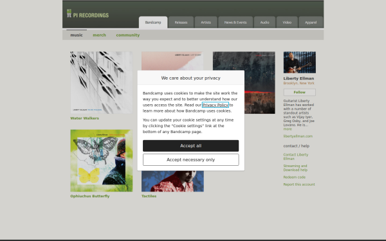Open the Artists tab

(206, 22)
